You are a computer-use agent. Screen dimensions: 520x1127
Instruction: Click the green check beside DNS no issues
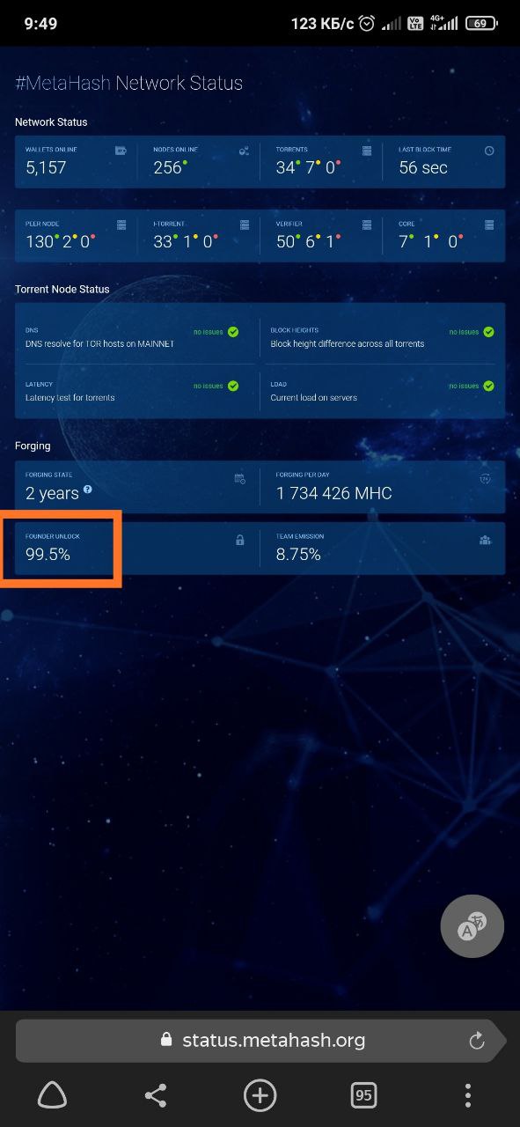tap(233, 332)
